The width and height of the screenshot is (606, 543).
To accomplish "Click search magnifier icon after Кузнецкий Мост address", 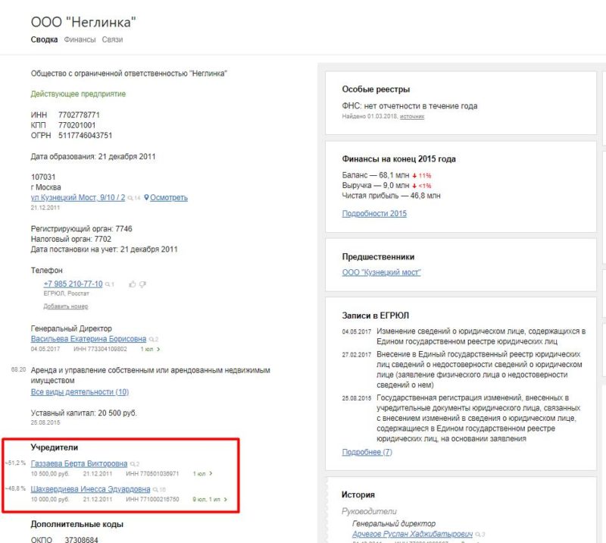I will pyautogui.click(x=130, y=198).
